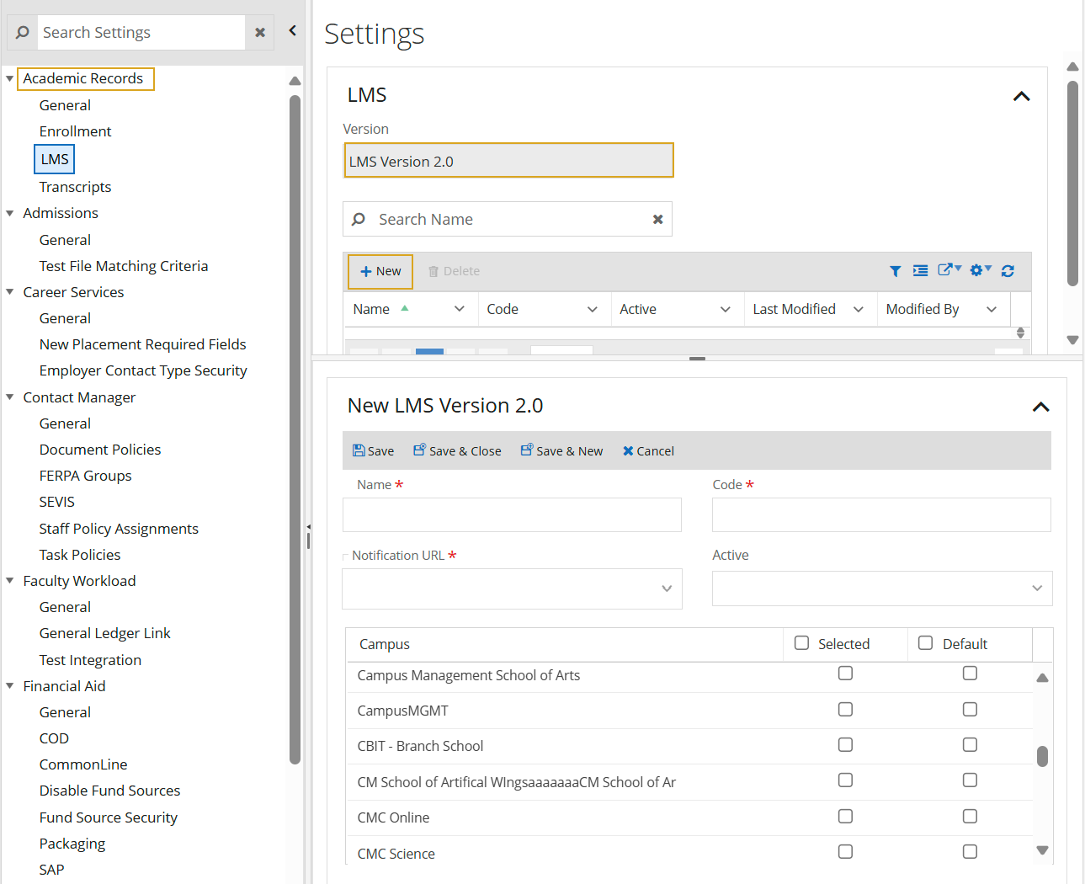Refresh the LMS grid list
Image resolution: width=1085 pixels, height=884 pixels.
click(1008, 271)
